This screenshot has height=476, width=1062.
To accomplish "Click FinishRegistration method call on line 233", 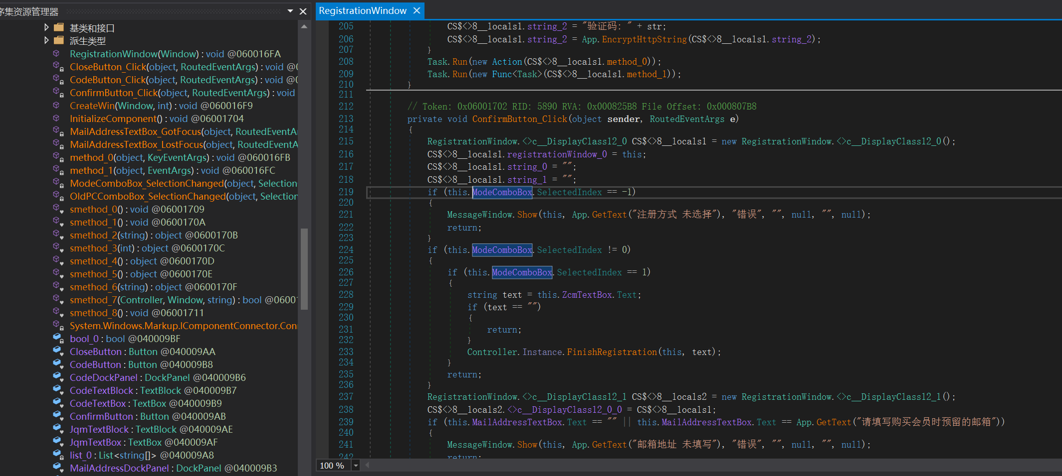I will pos(612,352).
